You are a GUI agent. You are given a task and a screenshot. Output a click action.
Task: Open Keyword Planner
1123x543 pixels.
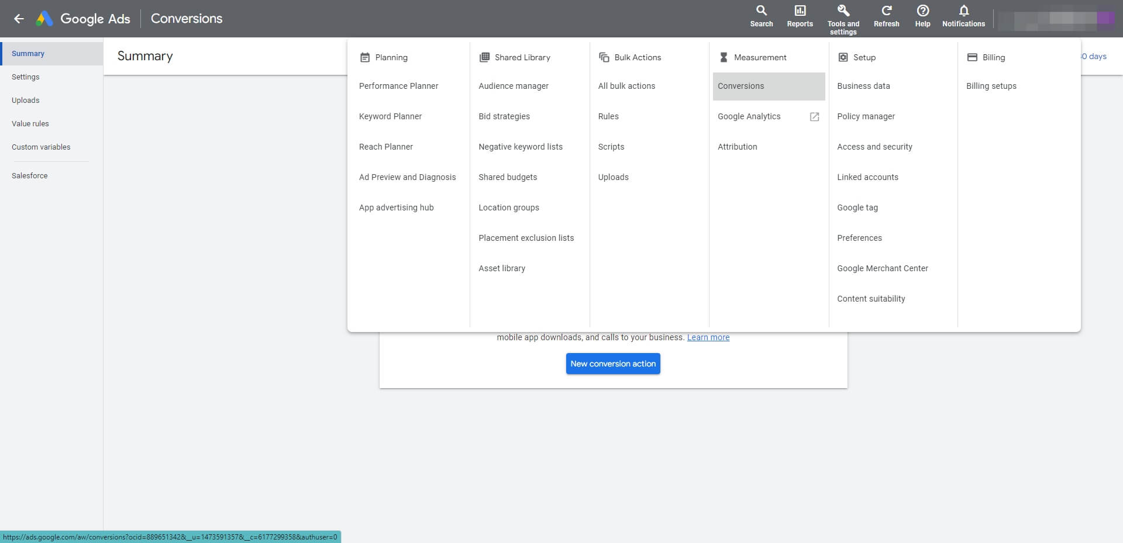click(390, 116)
